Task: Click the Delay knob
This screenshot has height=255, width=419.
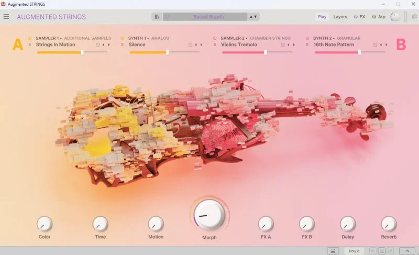Action: click(348, 224)
